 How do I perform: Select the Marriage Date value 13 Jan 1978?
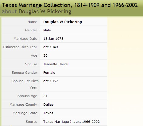[53, 39]
